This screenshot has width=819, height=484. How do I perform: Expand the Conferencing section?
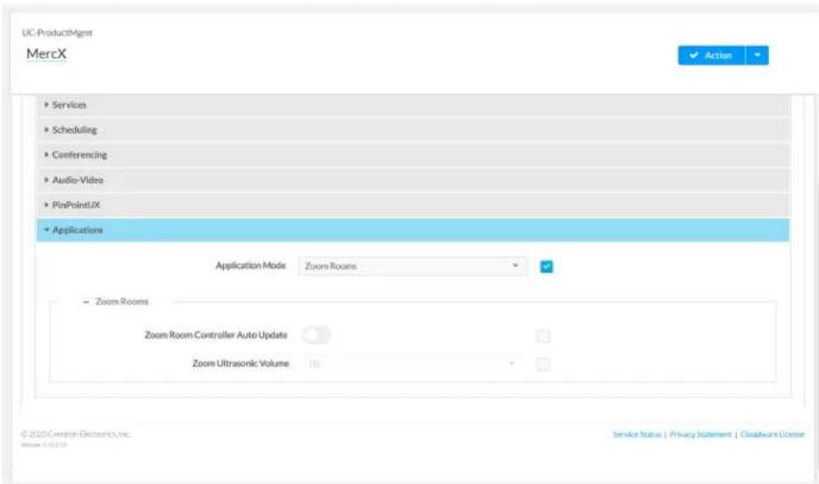(413, 155)
